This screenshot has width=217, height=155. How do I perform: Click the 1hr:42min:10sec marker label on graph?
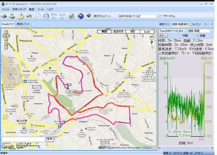179,132
